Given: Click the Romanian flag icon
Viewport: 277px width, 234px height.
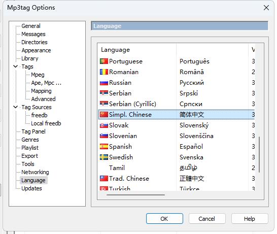Looking at the screenshot, I should pos(104,72).
